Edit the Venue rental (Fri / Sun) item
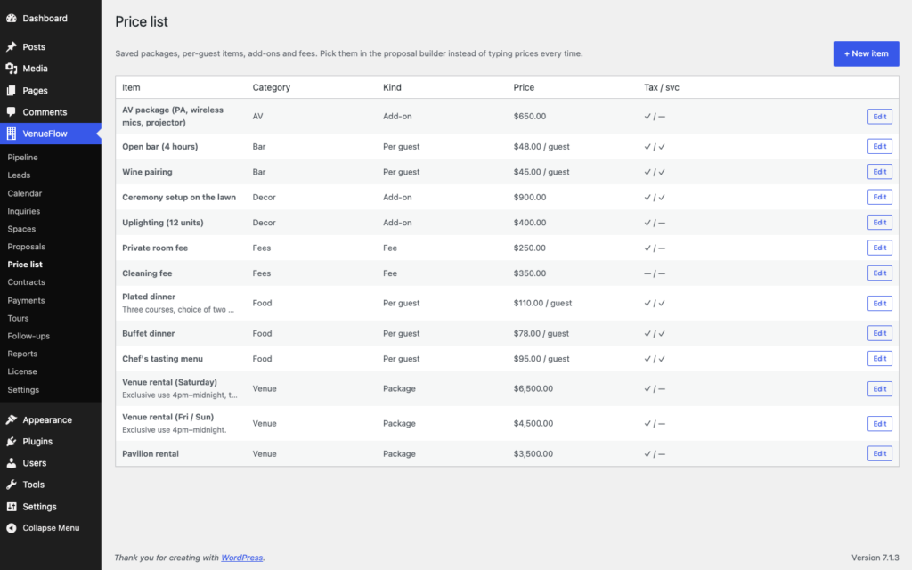This screenshot has height=570, width=912. (879, 423)
